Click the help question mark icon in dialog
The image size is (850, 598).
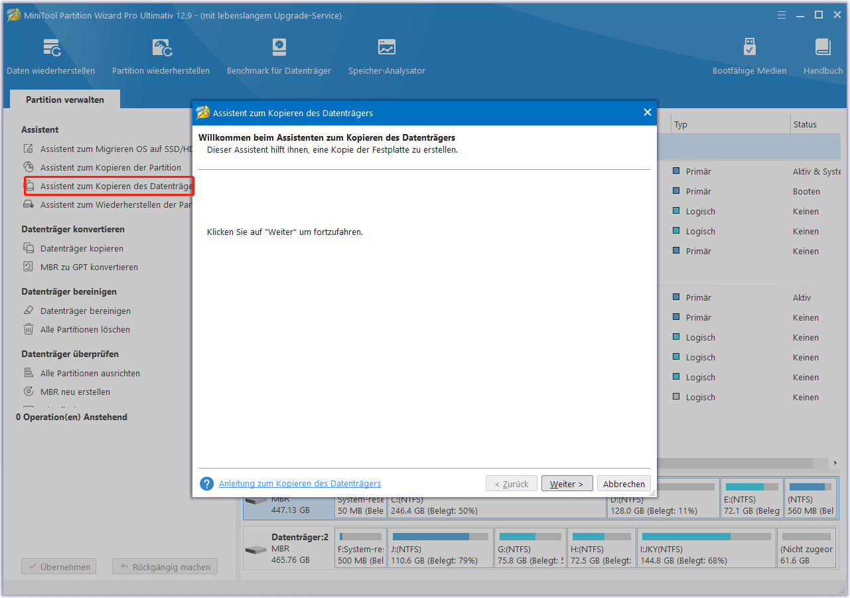click(207, 484)
